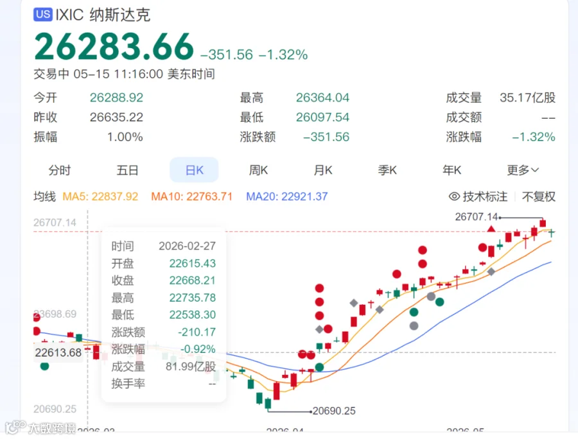
Task: Click the topmost candlestick at the 26707.14 high
Action: pyautogui.click(x=543, y=223)
